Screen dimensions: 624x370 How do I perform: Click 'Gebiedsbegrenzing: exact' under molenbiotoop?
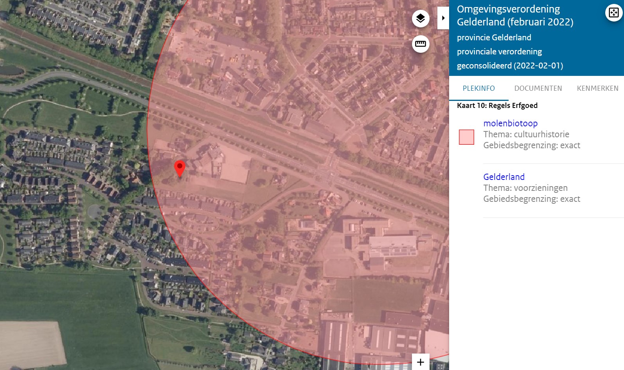pyautogui.click(x=532, y=145)
